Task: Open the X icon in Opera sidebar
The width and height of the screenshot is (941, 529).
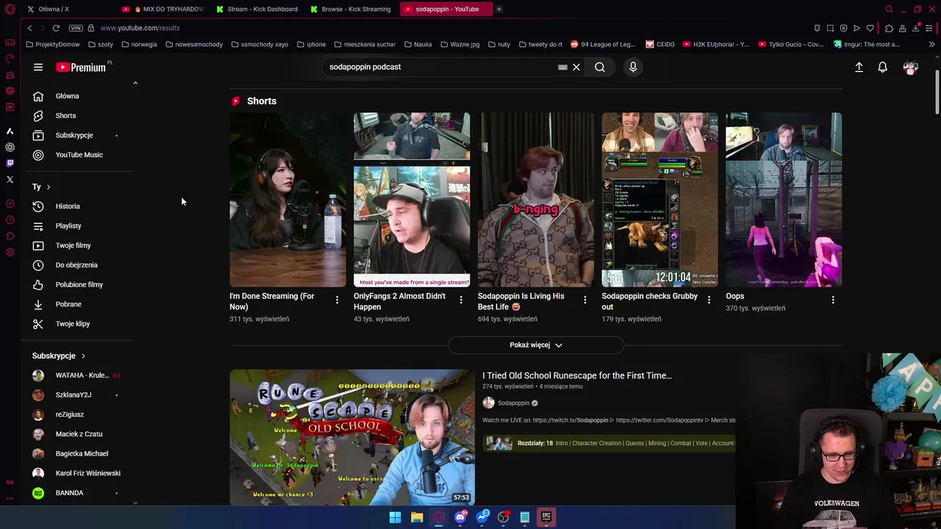Action: 10,179
